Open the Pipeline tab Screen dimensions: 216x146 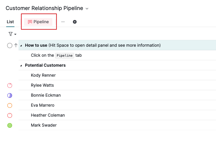(38, 22)
